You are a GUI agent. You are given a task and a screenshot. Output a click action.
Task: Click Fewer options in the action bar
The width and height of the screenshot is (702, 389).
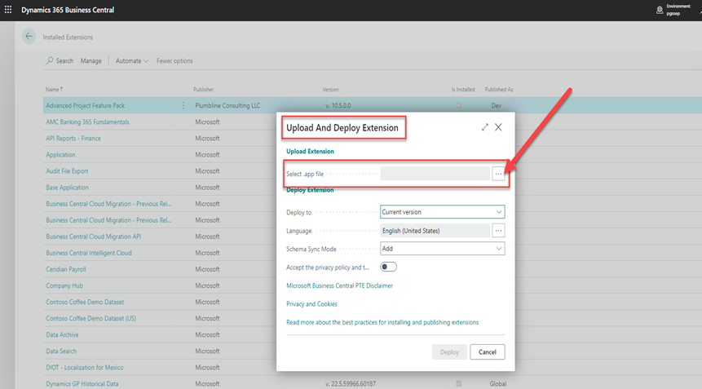[174, 61]
